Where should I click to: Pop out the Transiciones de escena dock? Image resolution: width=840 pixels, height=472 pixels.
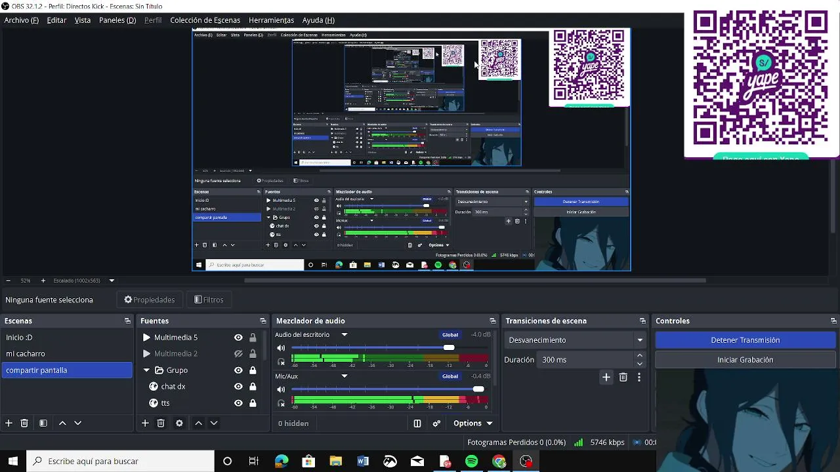pos(643,321)
